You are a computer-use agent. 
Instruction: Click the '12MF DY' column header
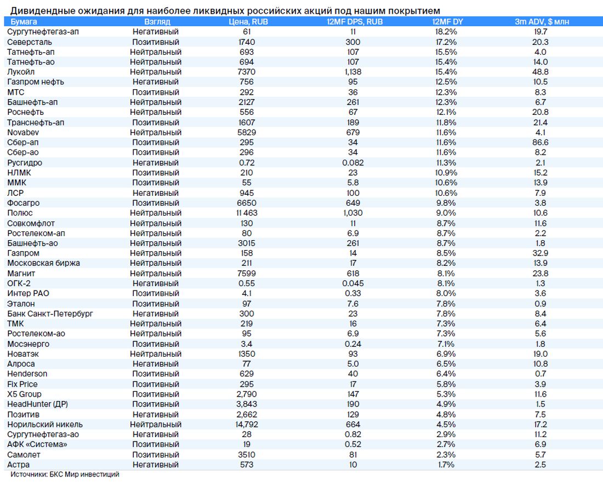click(x=448, y=22)
